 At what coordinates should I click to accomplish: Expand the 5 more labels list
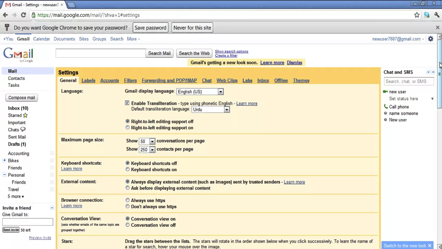click(16, 196)
